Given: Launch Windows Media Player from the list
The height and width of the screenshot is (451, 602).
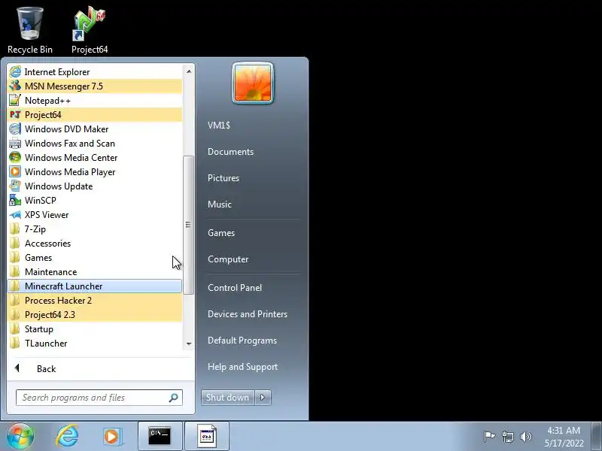Looking at the screenshot, I should coord(95,172).
